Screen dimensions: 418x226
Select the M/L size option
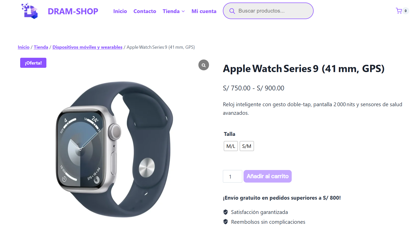(x=231, y=146)
